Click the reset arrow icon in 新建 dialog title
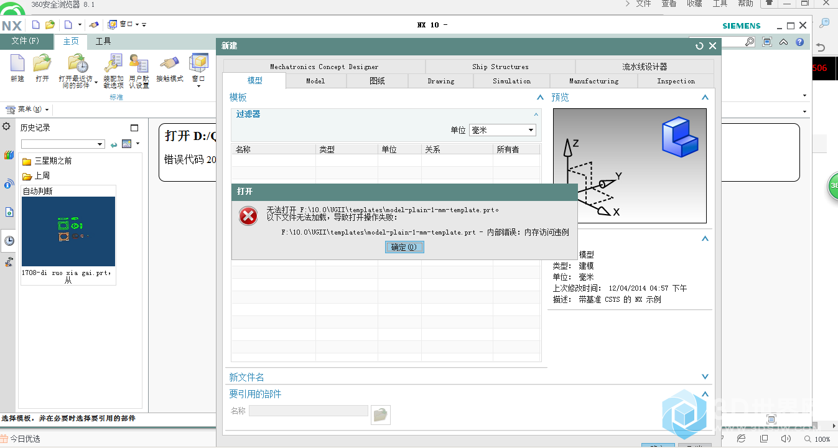The image size is (838, 448). 699,46
